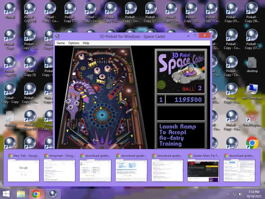
Task: Select the Pinball - Copy (14... shortcut
Action: click(x=111, y=12)
